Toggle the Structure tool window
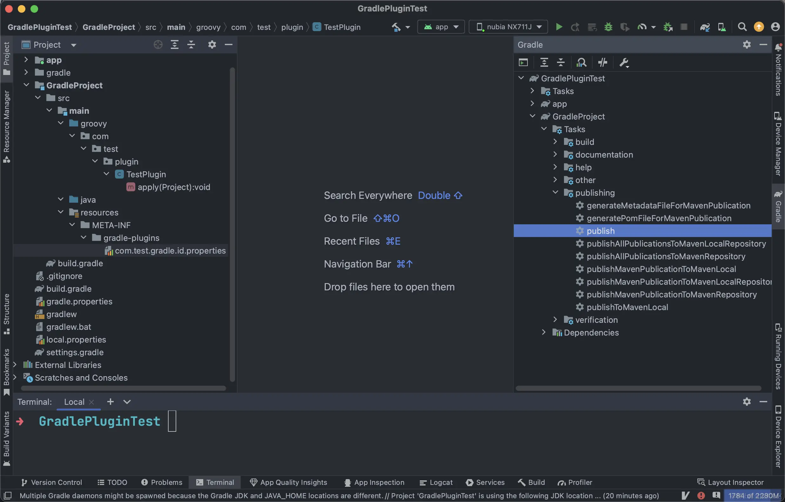785x502 pixels. click(x=7, y=314)
